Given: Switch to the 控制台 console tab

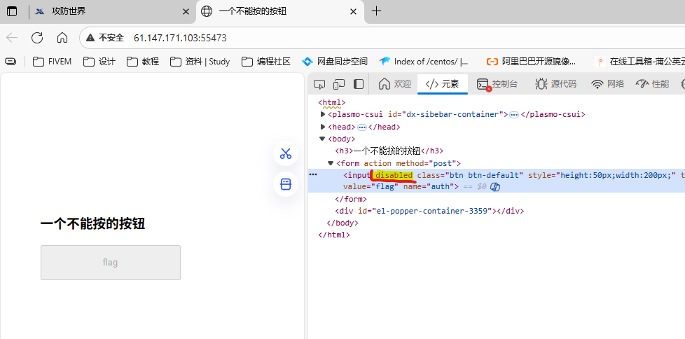Looking at the screenshot, I should click(497, 84).
